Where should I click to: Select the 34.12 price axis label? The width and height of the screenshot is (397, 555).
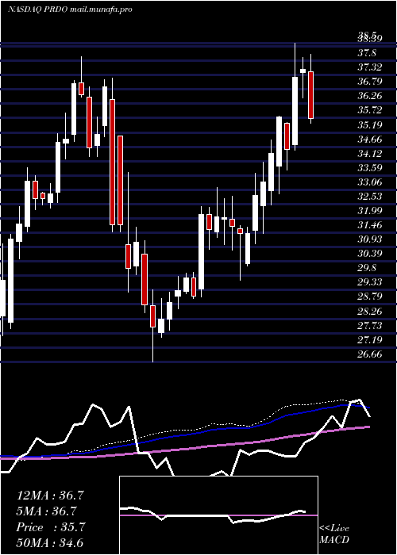tap(370, 154)
